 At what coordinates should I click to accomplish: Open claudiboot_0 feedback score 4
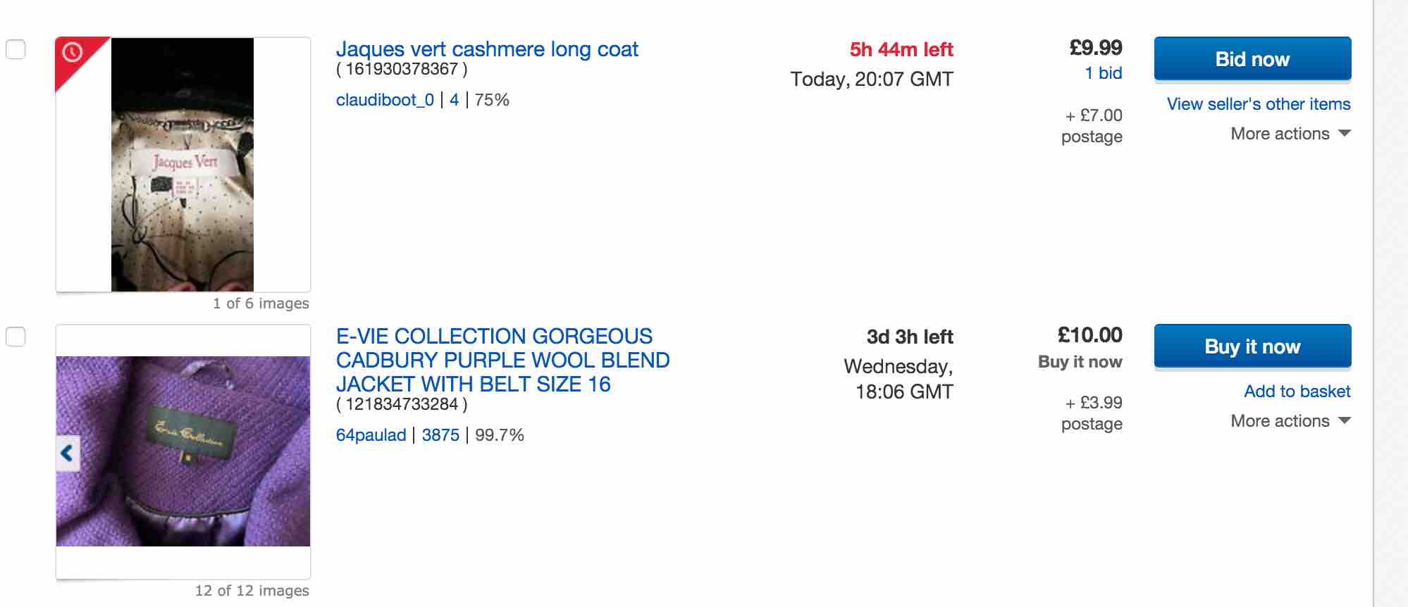pyautogui.click(x=454, y=100)
